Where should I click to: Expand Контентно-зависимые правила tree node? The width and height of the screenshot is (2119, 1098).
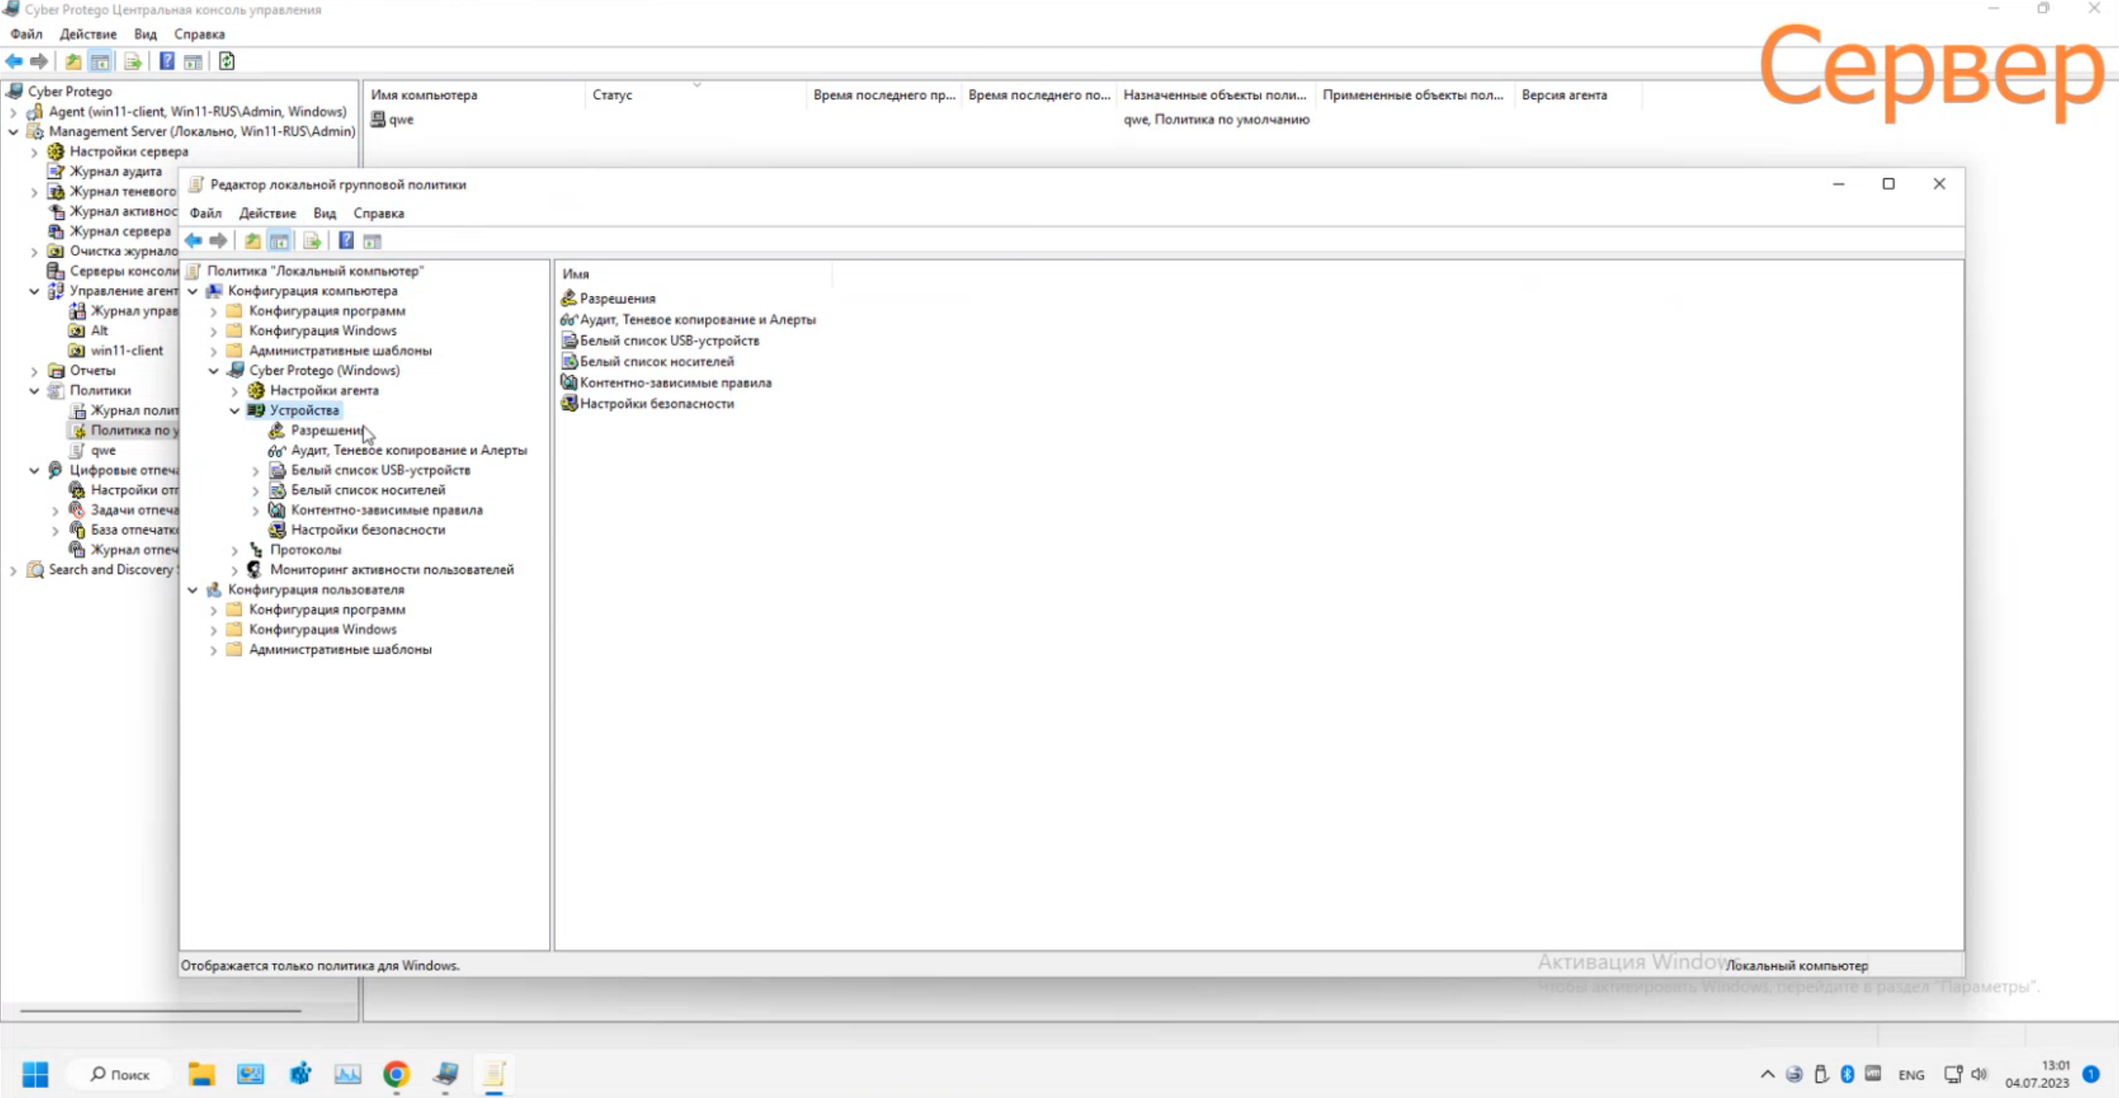[x=256, y=510]
